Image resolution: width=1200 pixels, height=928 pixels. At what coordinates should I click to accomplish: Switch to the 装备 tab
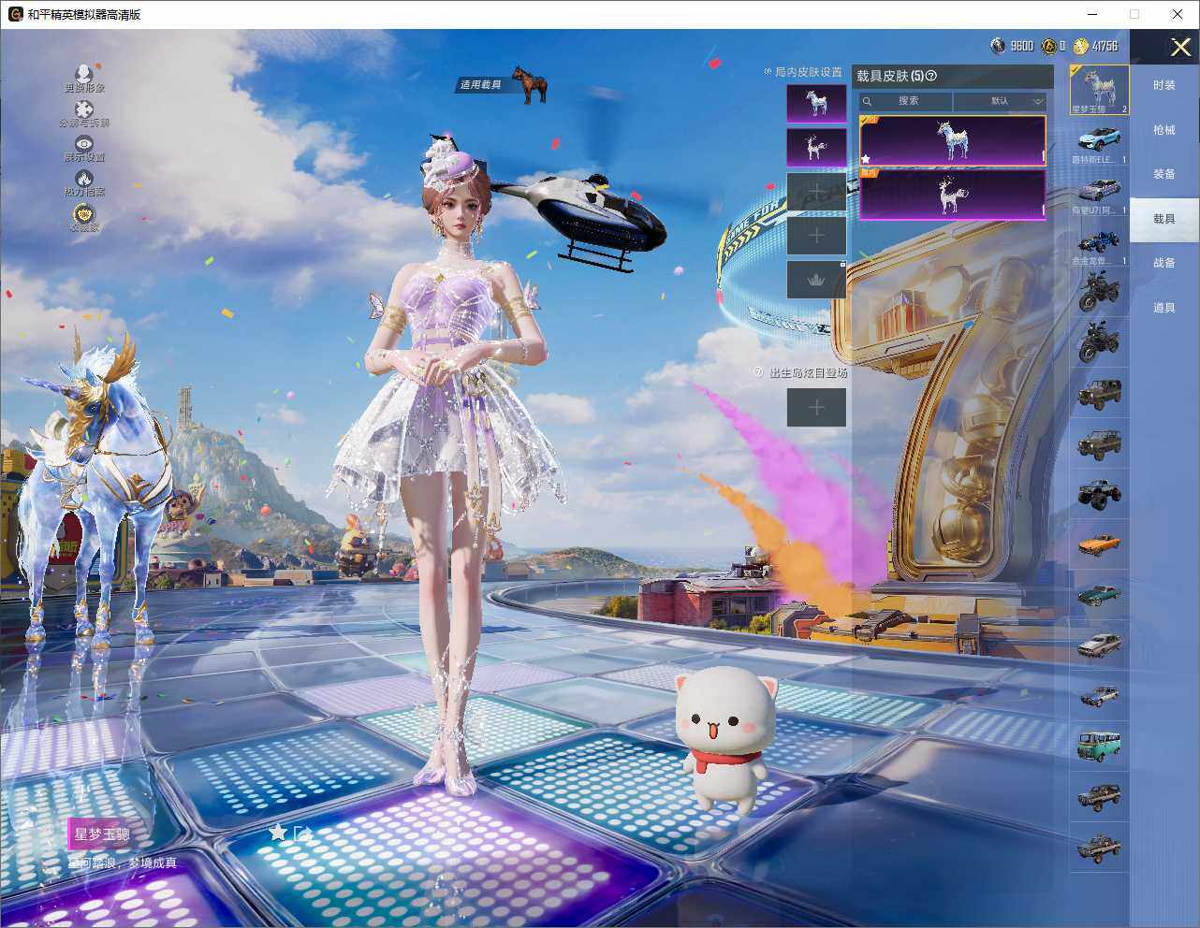coord(1164,174)
